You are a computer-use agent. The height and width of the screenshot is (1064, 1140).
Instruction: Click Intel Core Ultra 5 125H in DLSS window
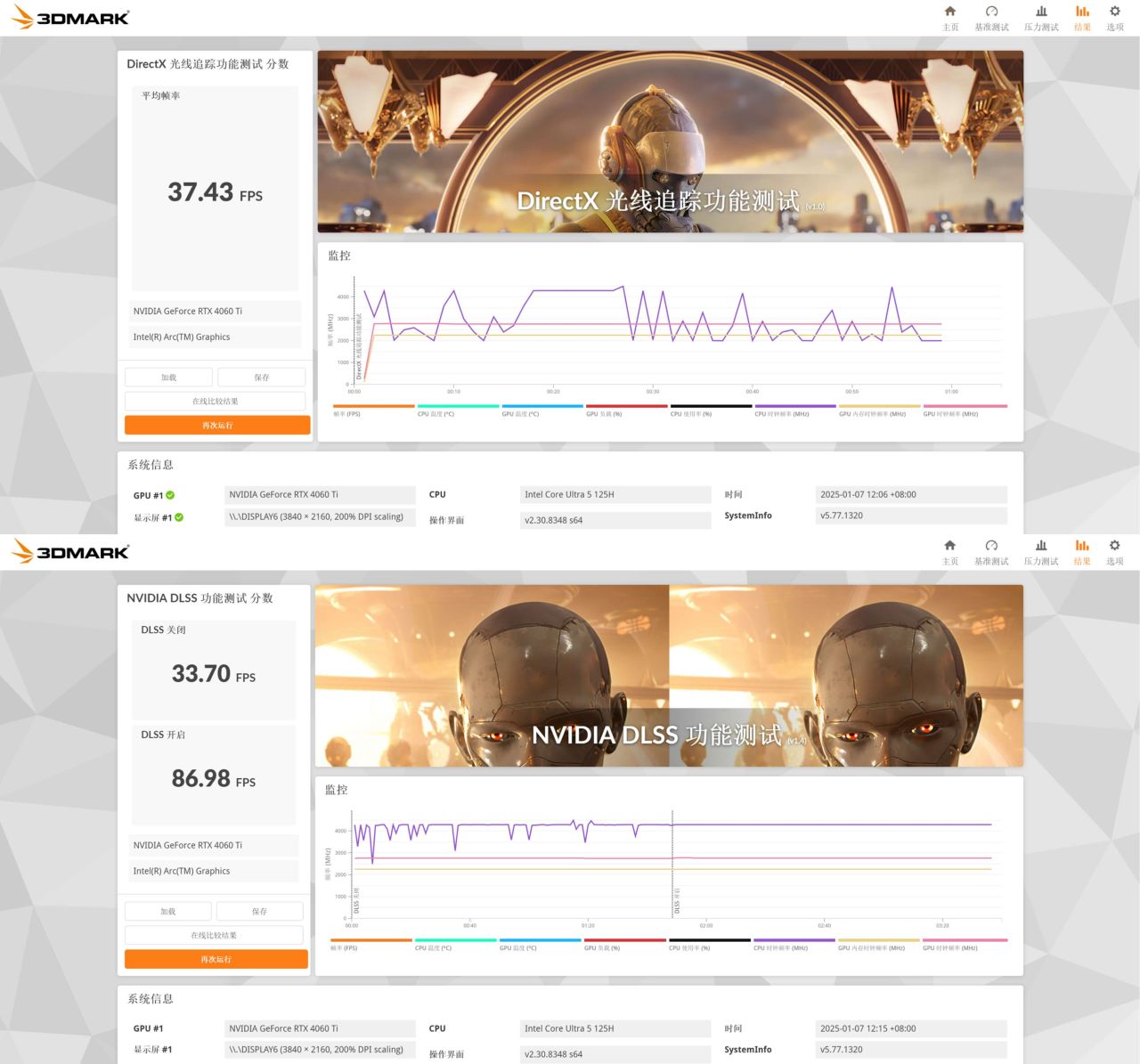tap(615, 1029)
